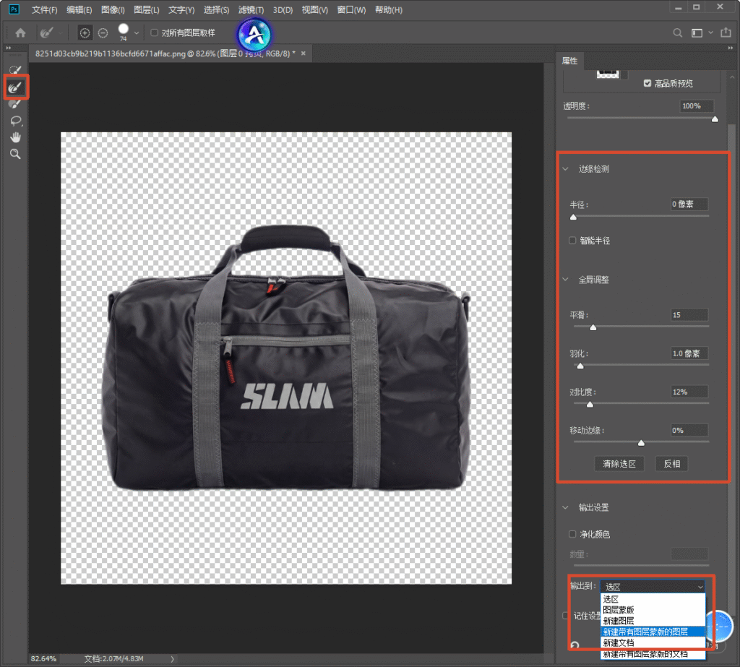Open the search icon in options bar
740x667 pixels.
coord(677,33)
